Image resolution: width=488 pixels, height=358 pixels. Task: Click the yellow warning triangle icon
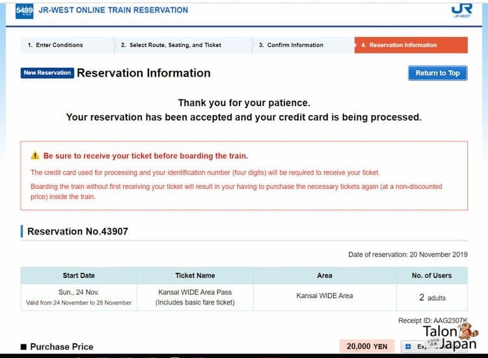coord(35,156)
